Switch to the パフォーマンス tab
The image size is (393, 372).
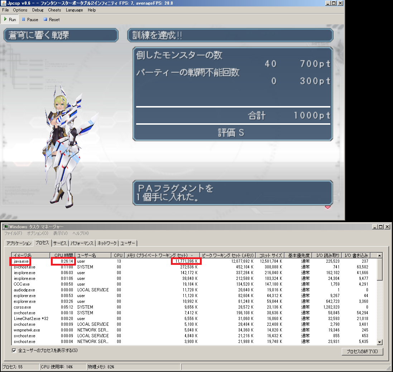click(x=82, y=243)
